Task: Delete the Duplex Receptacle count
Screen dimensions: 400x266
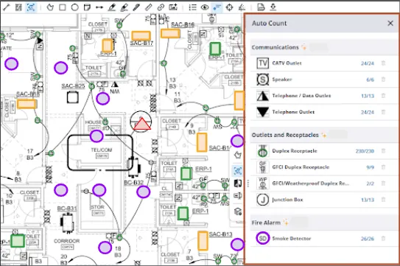Action: (x=383, y=151)
